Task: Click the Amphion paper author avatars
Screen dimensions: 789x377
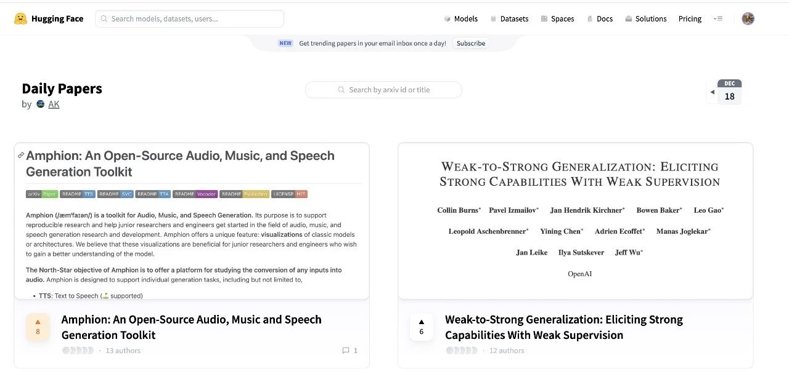Action: (78, 351)
